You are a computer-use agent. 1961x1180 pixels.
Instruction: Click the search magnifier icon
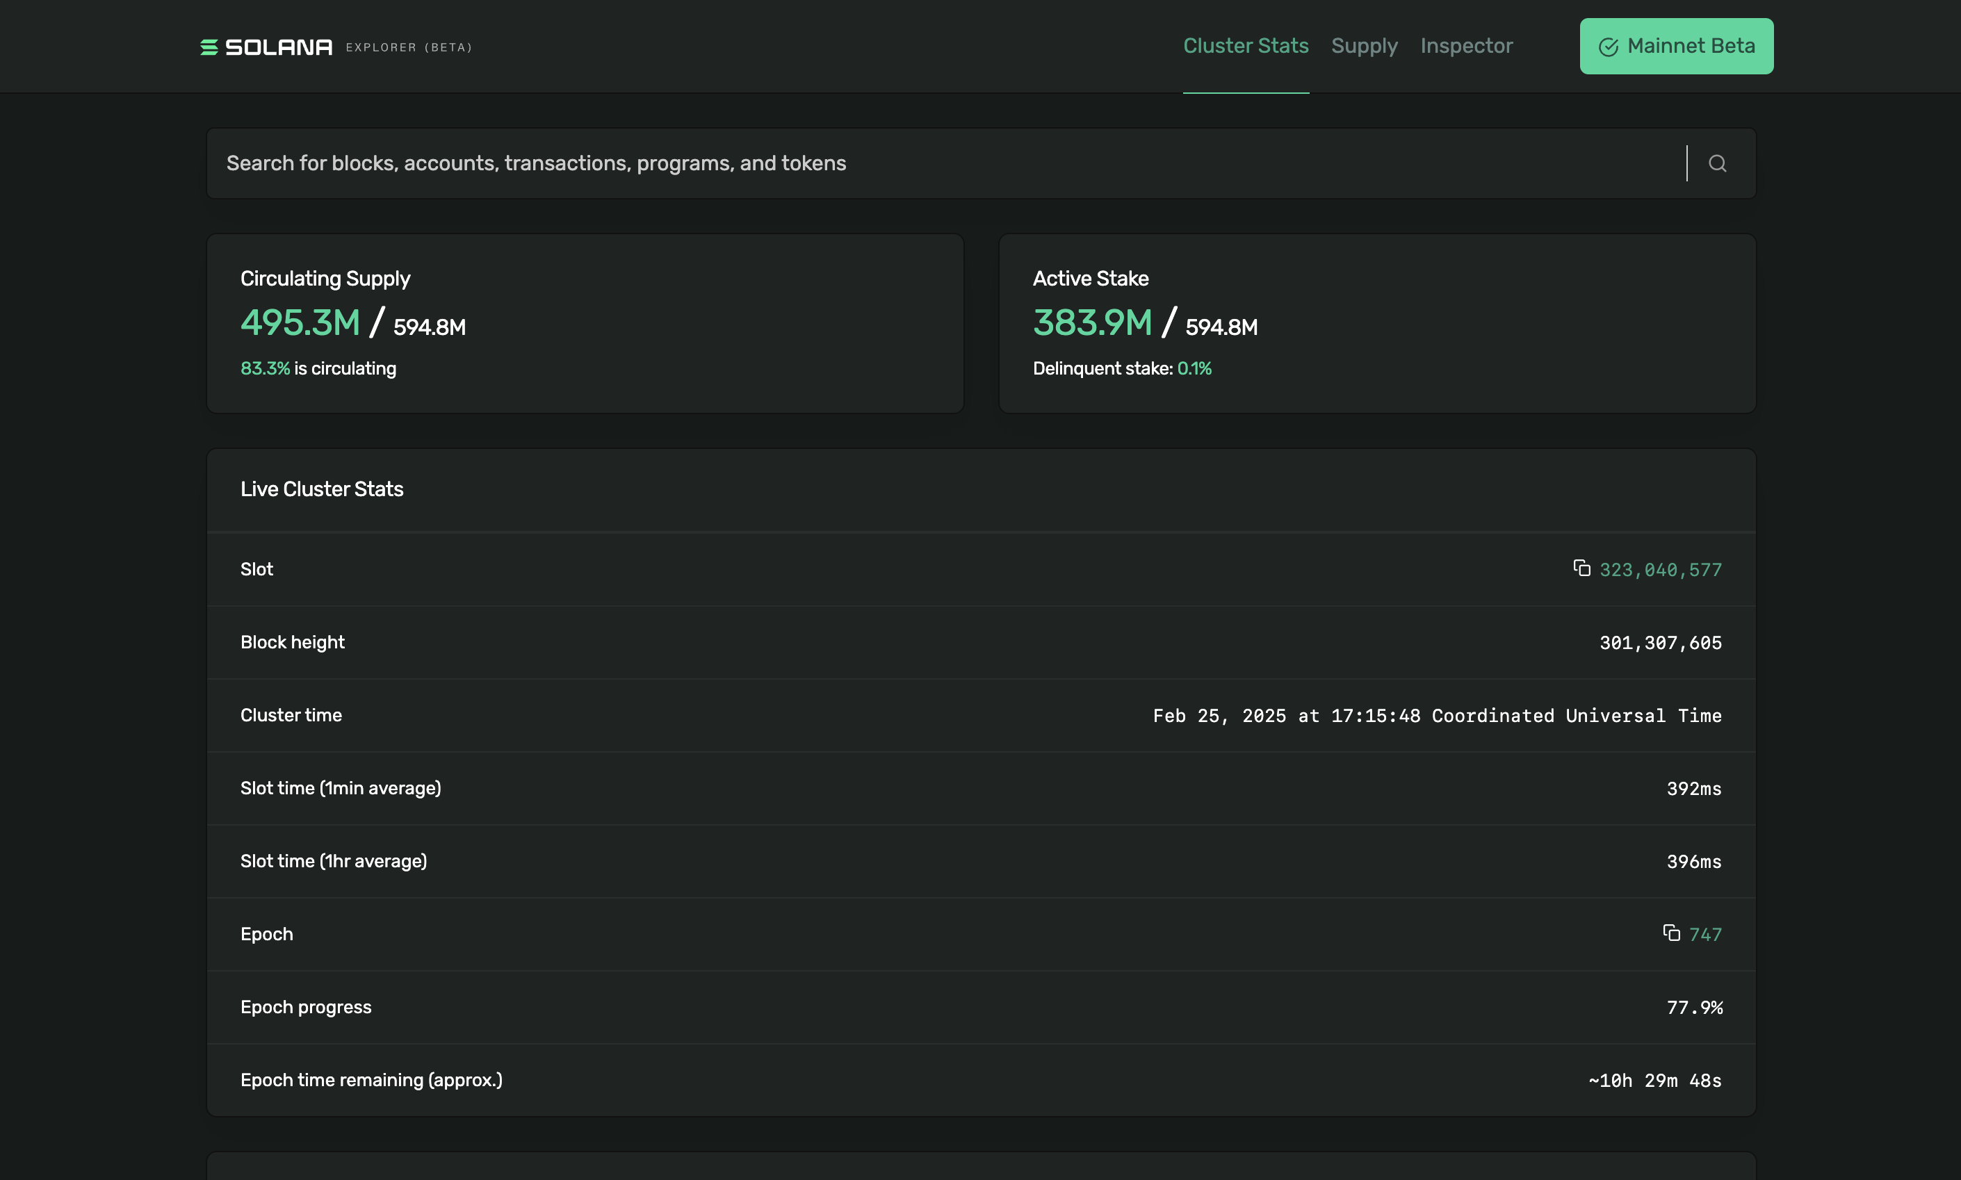click(x=1718, y=164)
